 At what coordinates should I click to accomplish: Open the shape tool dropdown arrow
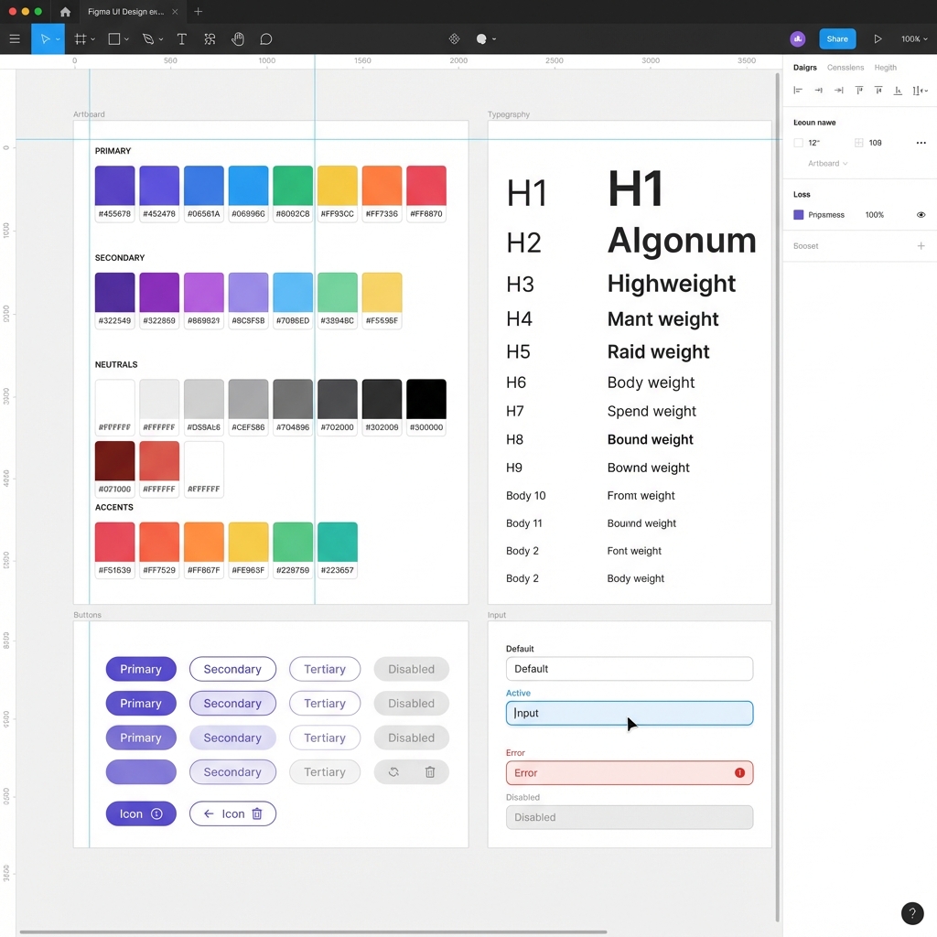[124, 38]
